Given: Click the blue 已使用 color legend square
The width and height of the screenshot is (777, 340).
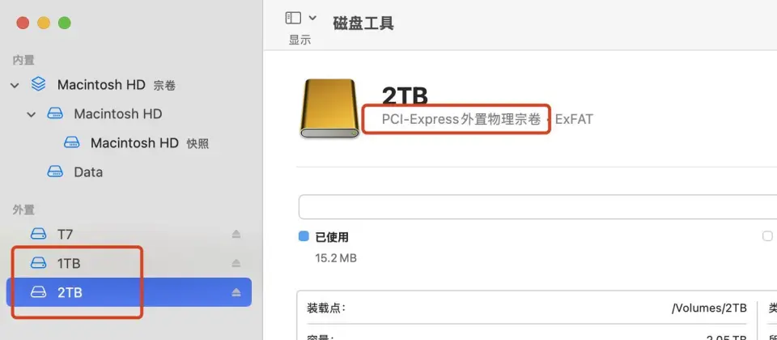Looking at the screenshot, I should (304, 236).
